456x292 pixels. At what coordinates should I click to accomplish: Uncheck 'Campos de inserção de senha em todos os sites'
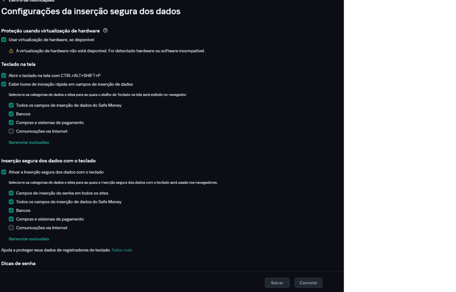[x=11, y=193]
